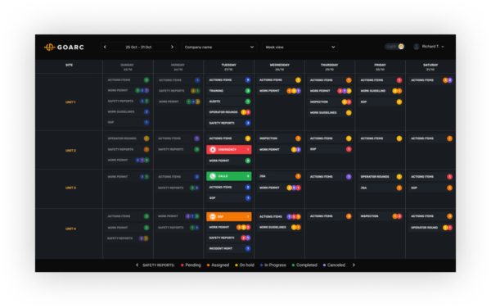Click the orange Assigned legend dot
The image size is (491, 308).
point(208,265)
